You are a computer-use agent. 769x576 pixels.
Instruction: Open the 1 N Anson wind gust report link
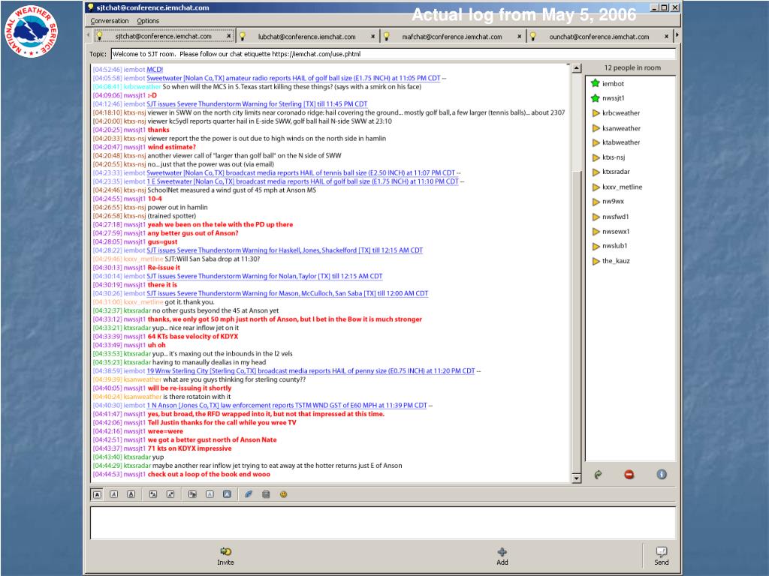pyautogui.click(x=287, y=406)
